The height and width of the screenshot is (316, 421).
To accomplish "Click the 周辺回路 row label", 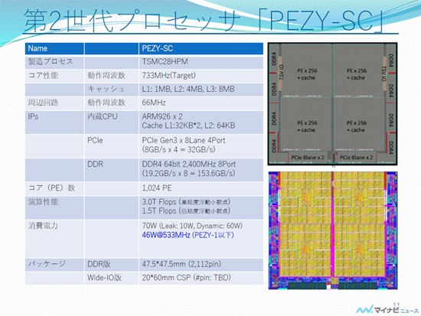I will [43, 103].
